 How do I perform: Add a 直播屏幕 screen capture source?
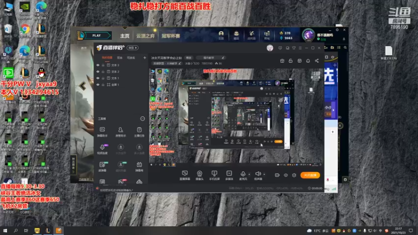185,175
